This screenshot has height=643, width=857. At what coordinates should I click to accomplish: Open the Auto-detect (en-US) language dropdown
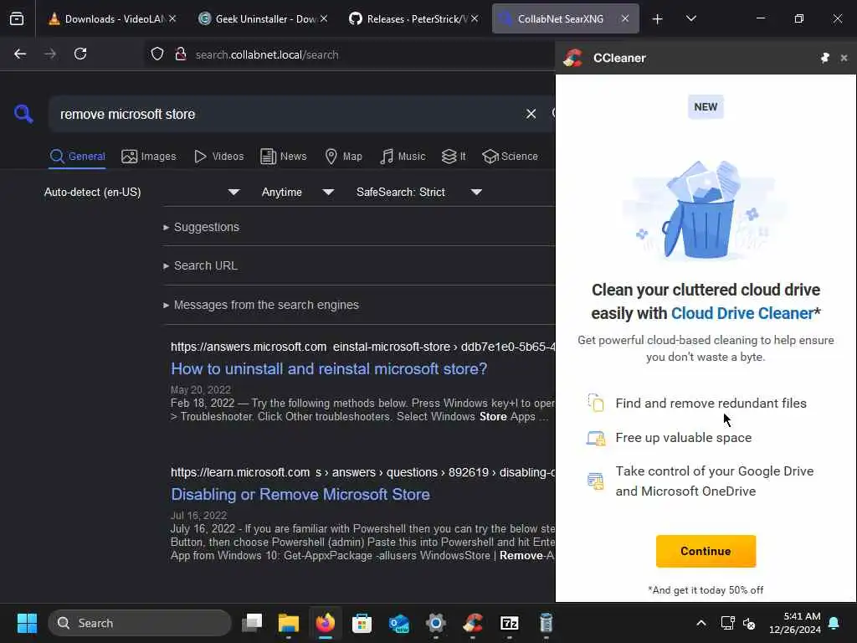(x=141, y=192)
